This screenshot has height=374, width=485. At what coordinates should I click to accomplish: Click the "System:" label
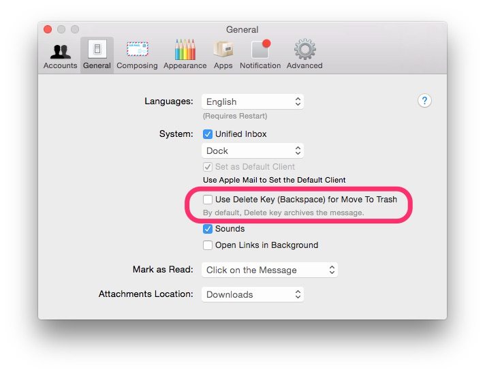(x=176, y=134)
